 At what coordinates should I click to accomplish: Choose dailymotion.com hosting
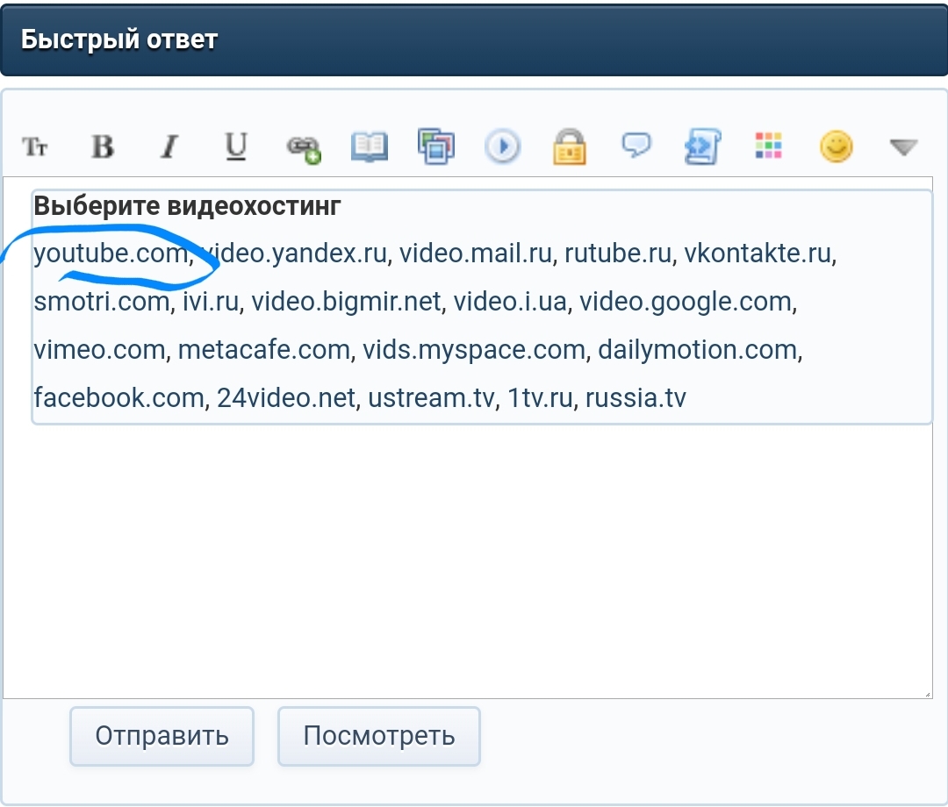pyautogui.click(x=698, y=350)
